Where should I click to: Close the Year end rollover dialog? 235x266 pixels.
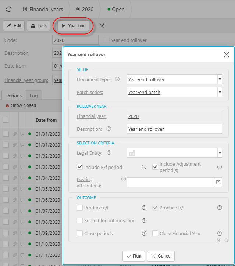227,54
